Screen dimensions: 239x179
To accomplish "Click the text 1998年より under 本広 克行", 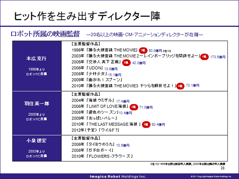I will pyautogui.click(x=37, y=70).
